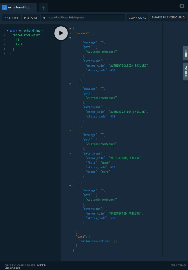This screenshot has width=188, height=270.
Task: Click the result pane vertical scrollbar
Action: pos(162,139)
